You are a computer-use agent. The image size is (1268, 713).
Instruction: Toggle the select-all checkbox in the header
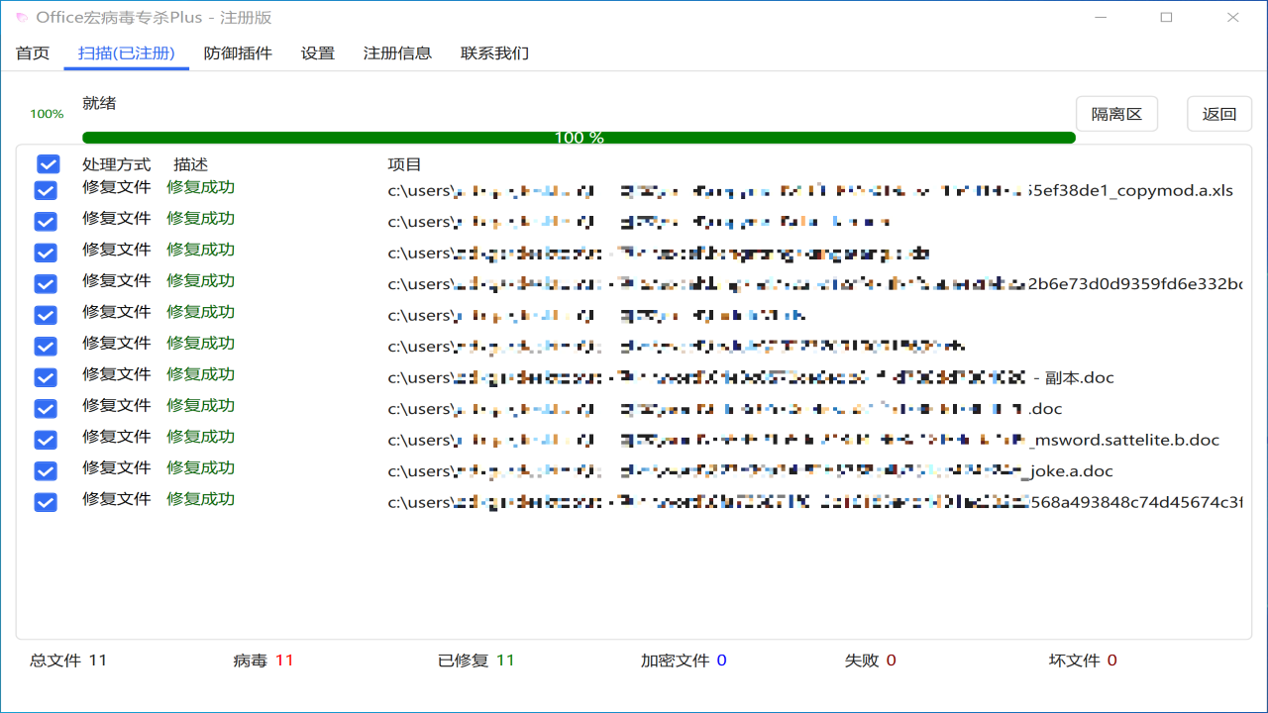(x=46, y=163)
